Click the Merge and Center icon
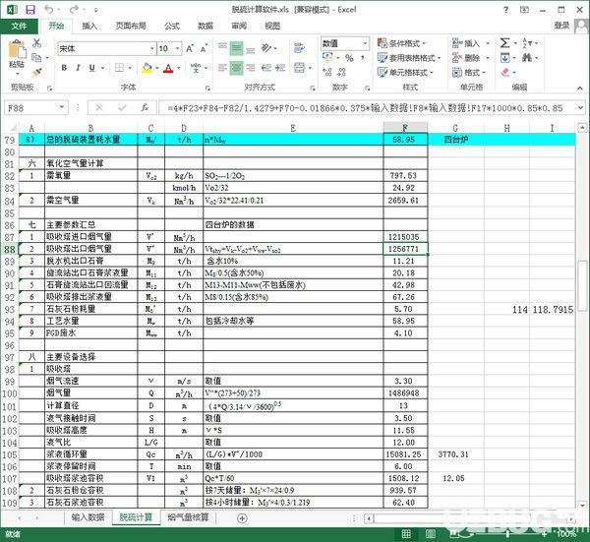This screenshot has width=590, height=542. (300, 68)
